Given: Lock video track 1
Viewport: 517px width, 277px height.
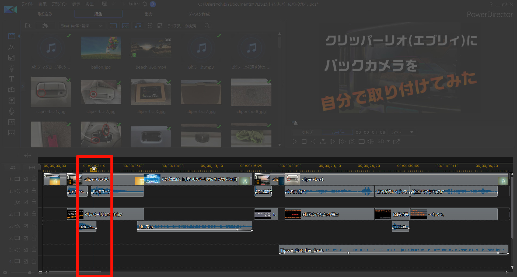Looking at the screenshot, I should [x=34, y=179].
